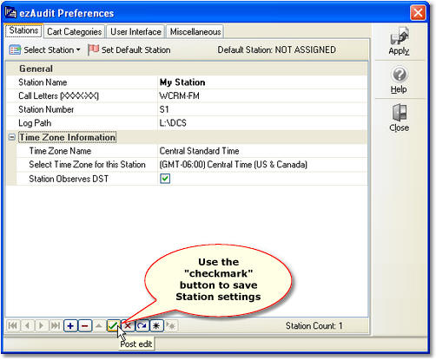Click the Close door icon
Viewport: 436px width, 360px height.
pos(400,113)
